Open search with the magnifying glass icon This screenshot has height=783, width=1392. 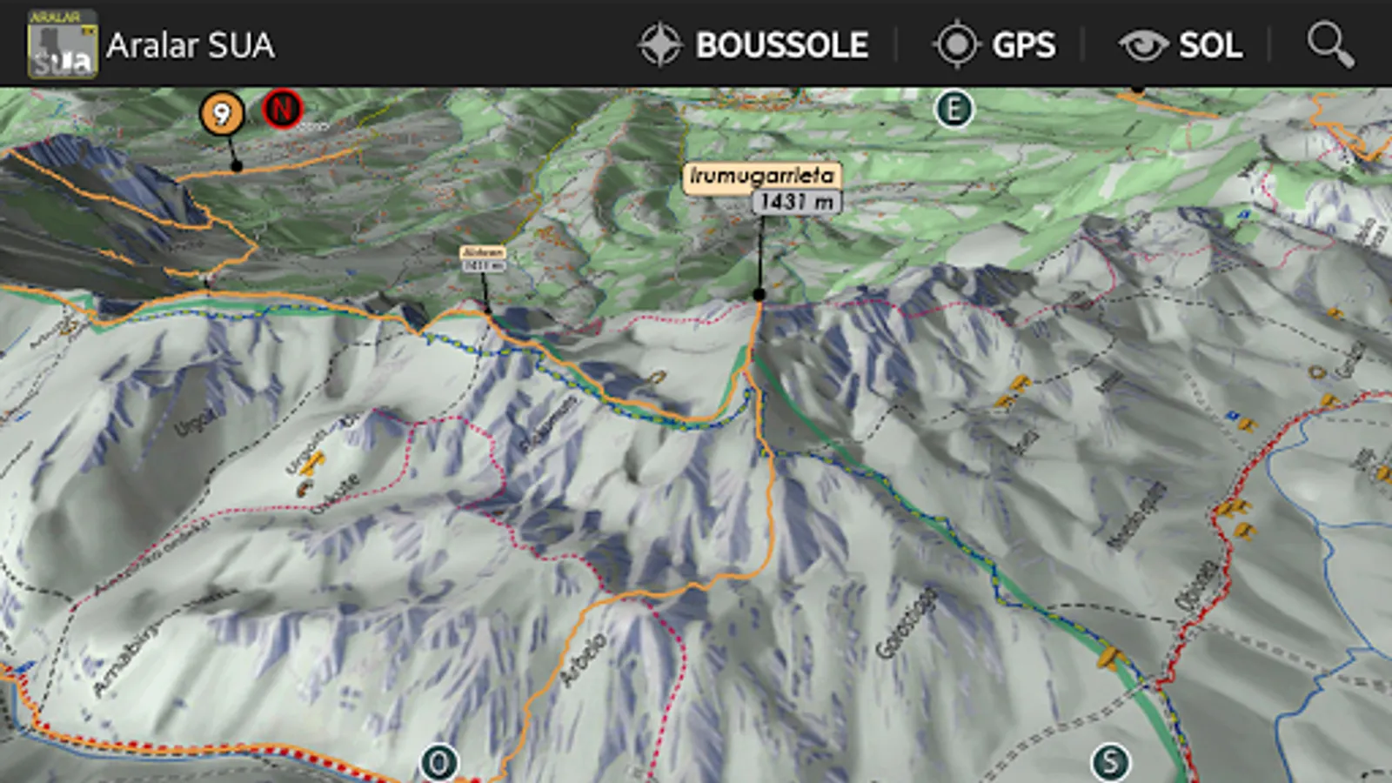(x=1330, y=44)
